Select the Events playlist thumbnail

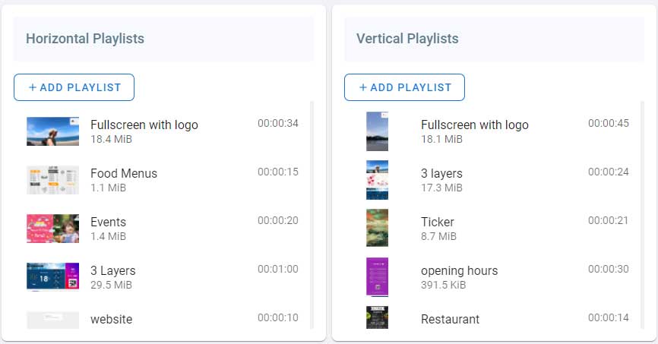pyautogui.click(x=52, y=229)
